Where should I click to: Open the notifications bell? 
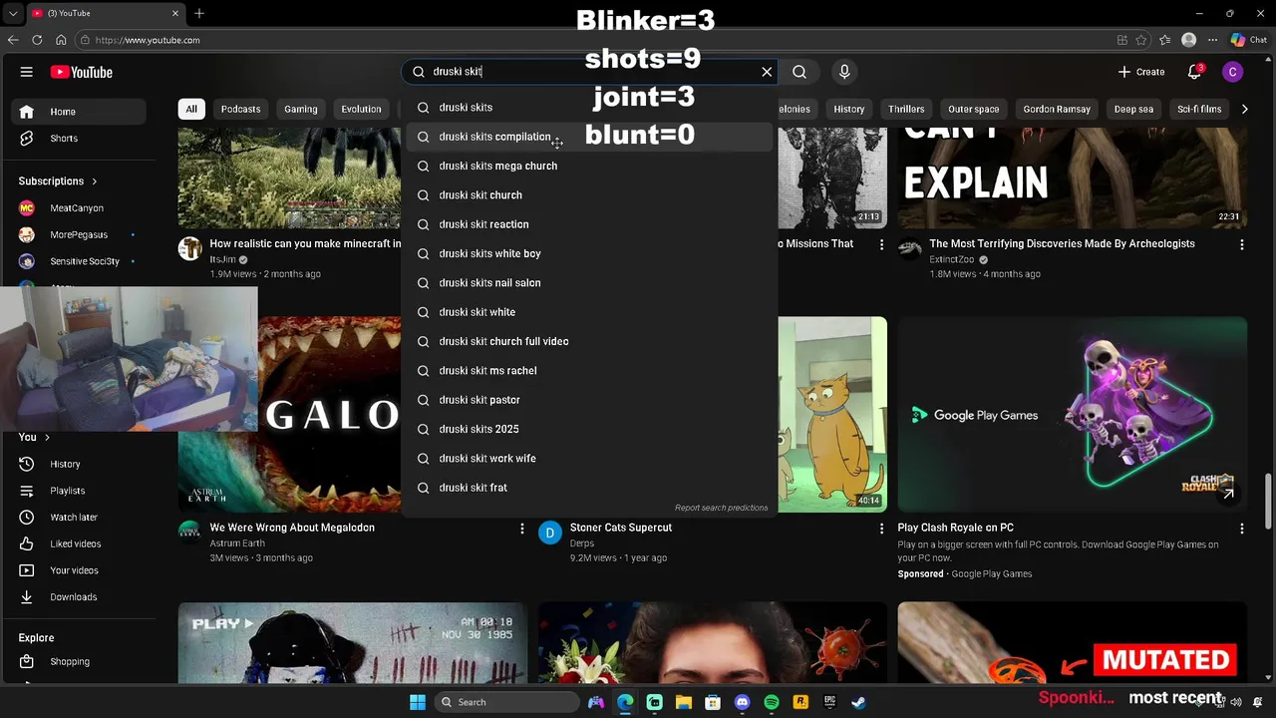tap(1194, 72)
